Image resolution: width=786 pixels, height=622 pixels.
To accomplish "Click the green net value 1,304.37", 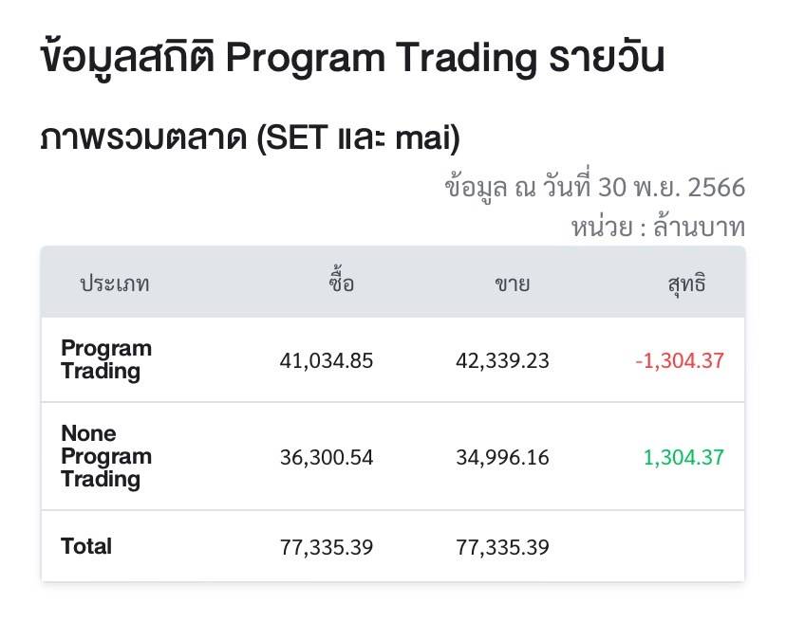I will click(683, 457).
